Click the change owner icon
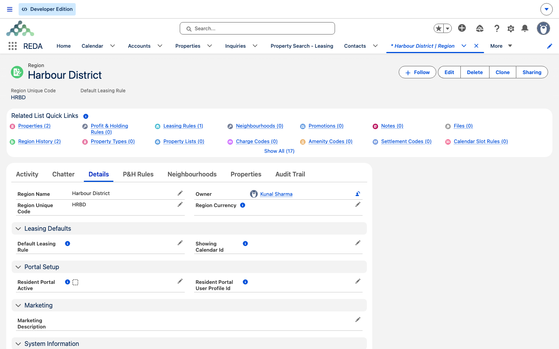Viewport: 559px width, 349px height. (358, 194)
